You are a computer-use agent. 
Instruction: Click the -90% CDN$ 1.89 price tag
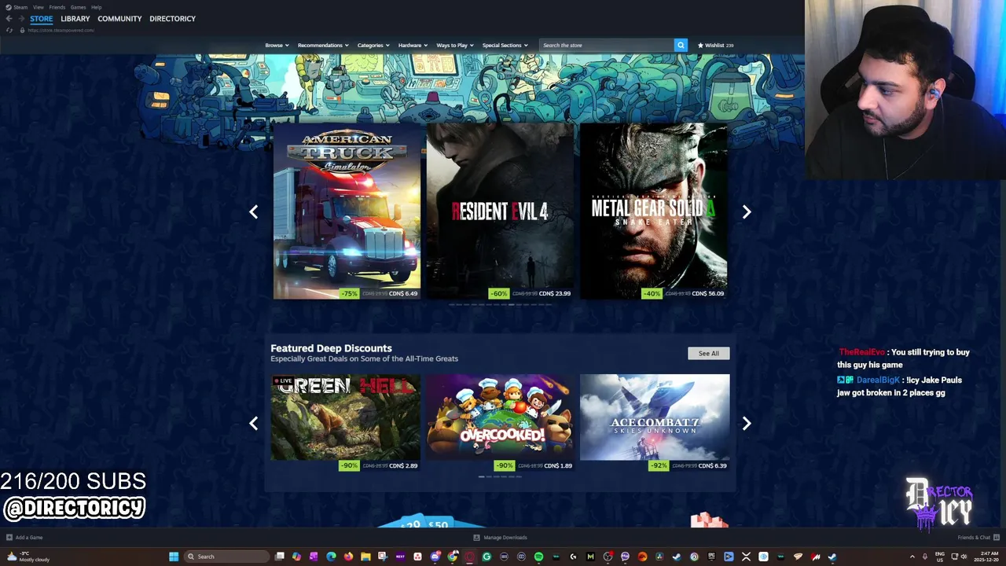tap(534, 465)
